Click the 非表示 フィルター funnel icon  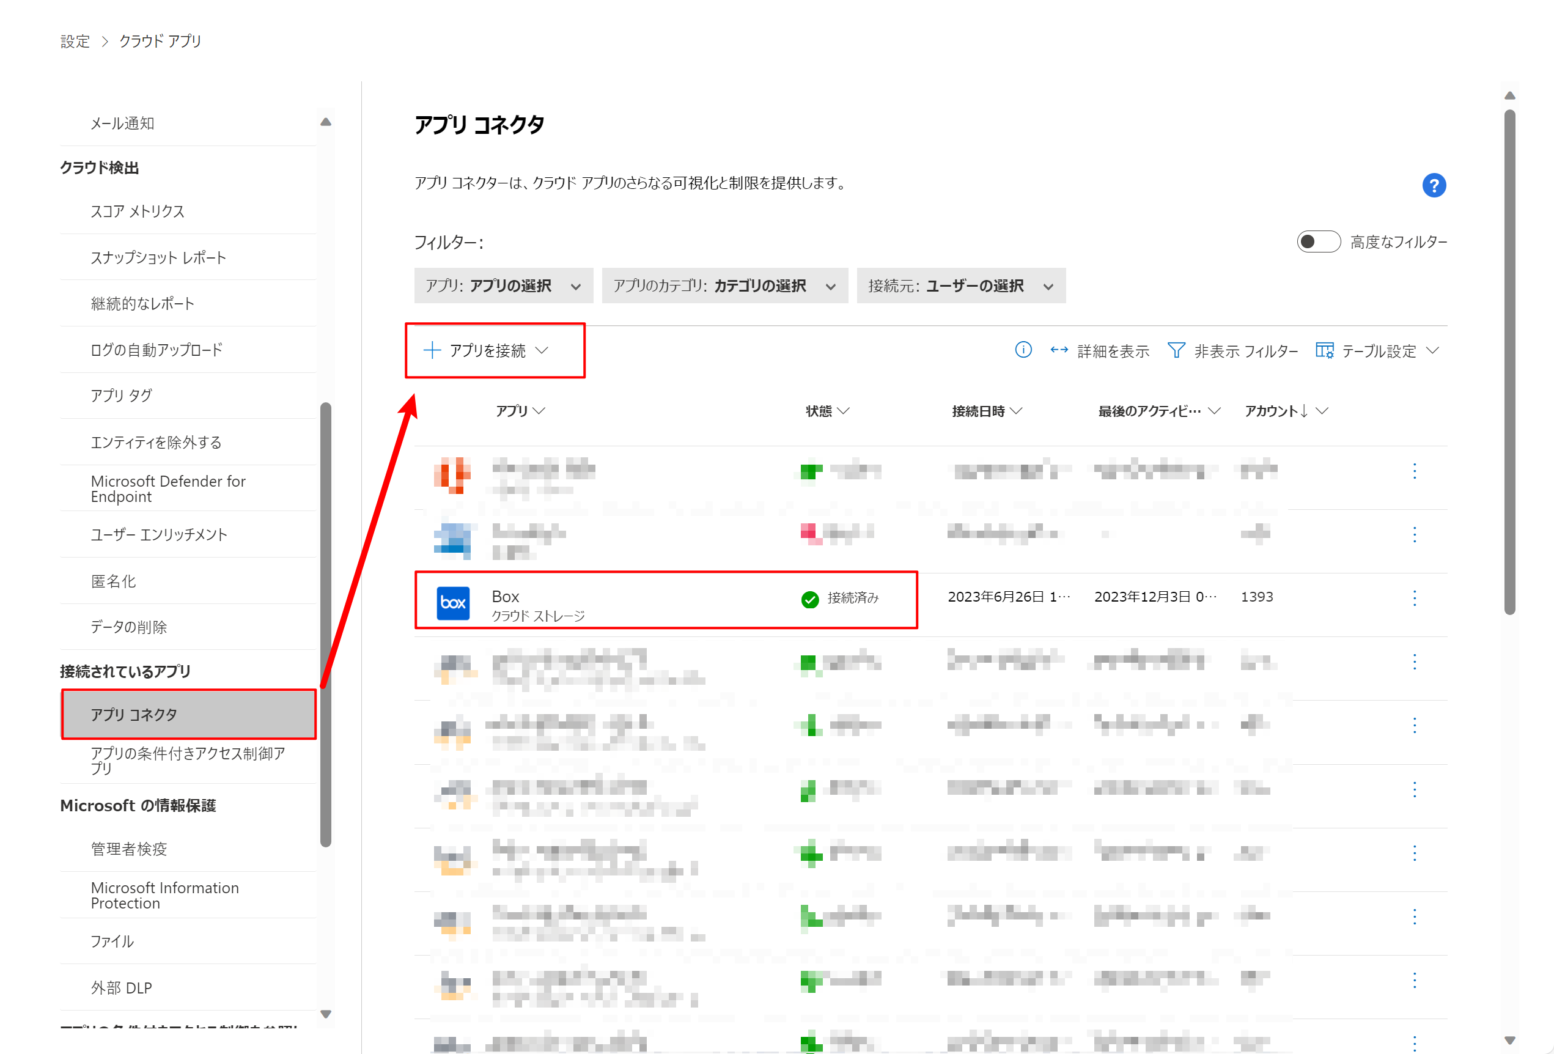1176,350
